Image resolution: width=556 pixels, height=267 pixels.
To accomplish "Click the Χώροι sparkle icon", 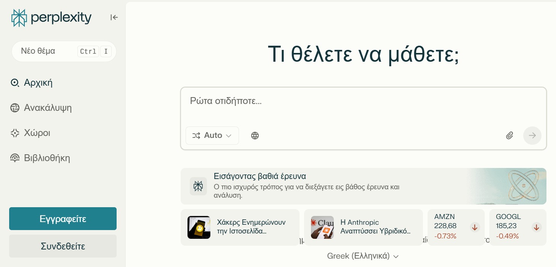I will (14, 133).
